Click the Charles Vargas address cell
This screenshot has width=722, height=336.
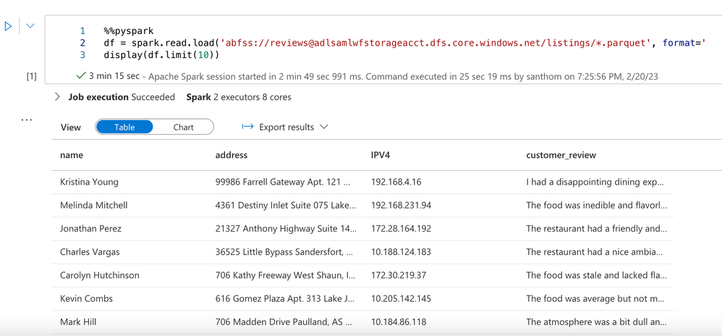[x=284, y=252]
